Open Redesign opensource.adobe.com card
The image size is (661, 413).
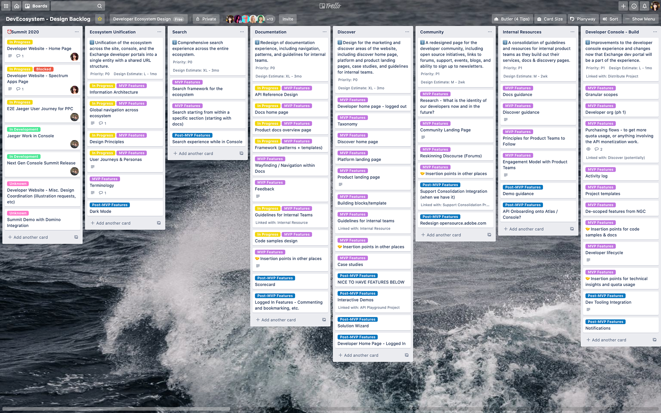pyautogui.click(x=455, y=220)
